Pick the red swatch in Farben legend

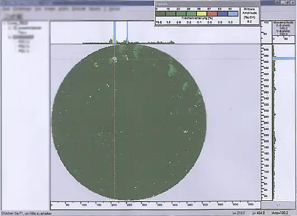click(212, 14)
